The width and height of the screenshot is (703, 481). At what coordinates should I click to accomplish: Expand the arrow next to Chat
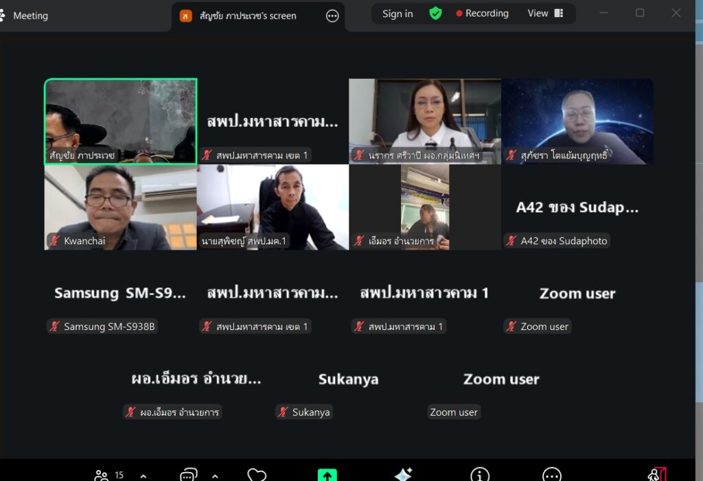point(215,476)
